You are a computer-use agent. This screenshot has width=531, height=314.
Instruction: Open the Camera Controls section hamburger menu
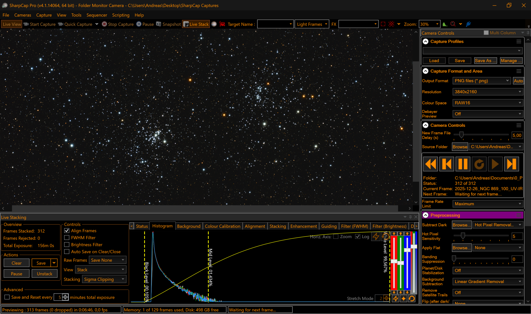519,125
